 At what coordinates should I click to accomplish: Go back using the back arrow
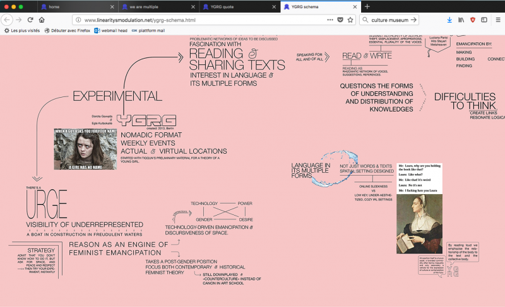click(7, 20)
